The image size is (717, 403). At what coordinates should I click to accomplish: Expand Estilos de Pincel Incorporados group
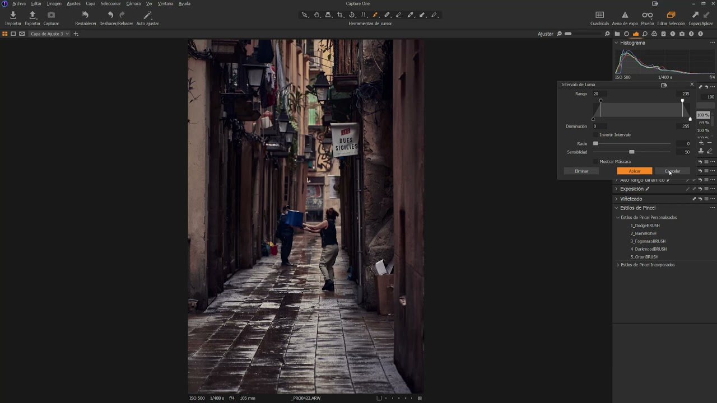pyautogui.click(x=618, y=265)
